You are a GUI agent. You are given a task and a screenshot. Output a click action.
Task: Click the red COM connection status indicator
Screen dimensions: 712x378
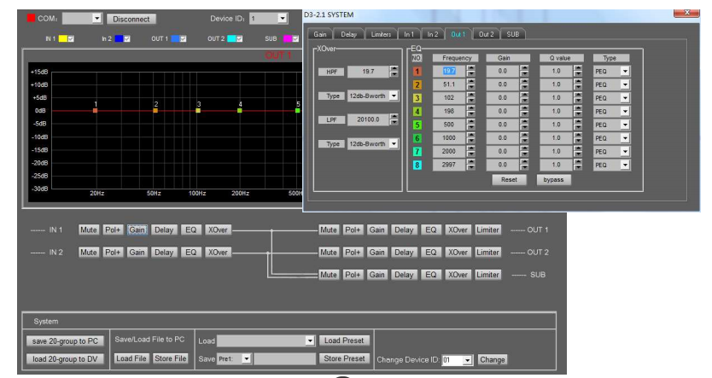point(30,18)
